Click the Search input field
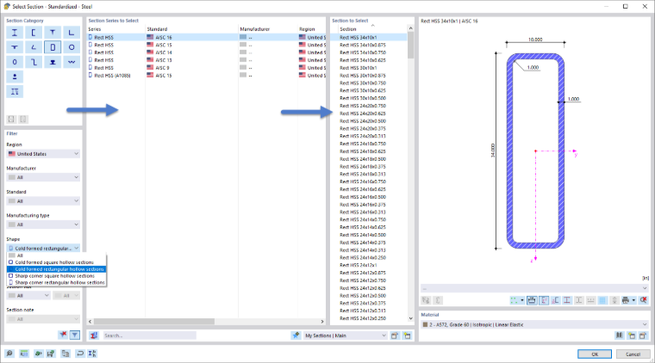The image size is (655, 363). click(x=149, y=335)
